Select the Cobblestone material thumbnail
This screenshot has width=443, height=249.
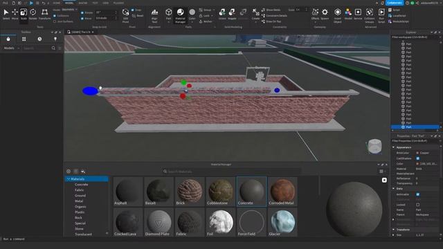(221, 192)
